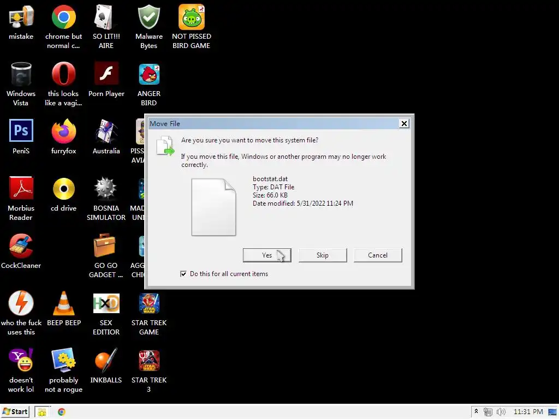This screenshot has height=419, width=559.
Task: Click the NOT PISSED BIRD GAME icon
Action: pos(192,17)
